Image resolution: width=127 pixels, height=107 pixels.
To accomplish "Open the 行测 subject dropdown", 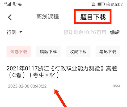I will pos(14,32).
